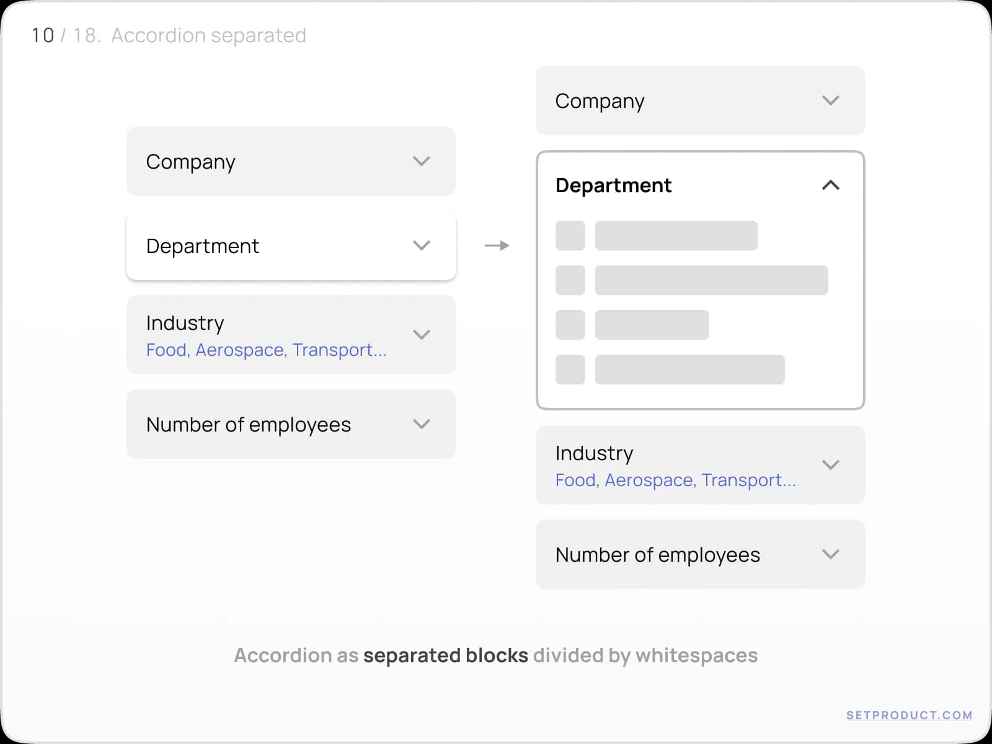Click the third Department list row placeholder
The image size is (992, 744).
(652, 325)
